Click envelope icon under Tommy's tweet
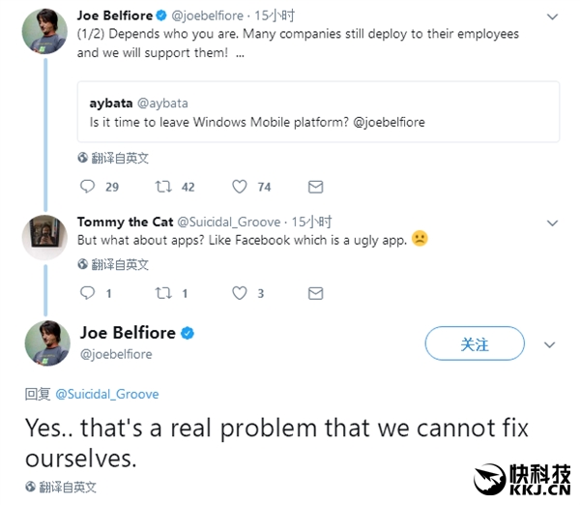 (315, 293)
